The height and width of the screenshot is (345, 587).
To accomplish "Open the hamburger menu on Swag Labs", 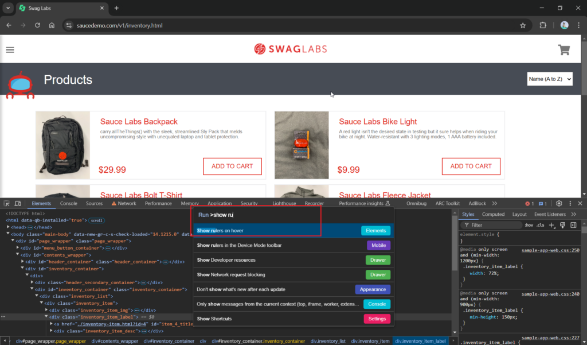I will pyautogui.click(x=10, y=49).
